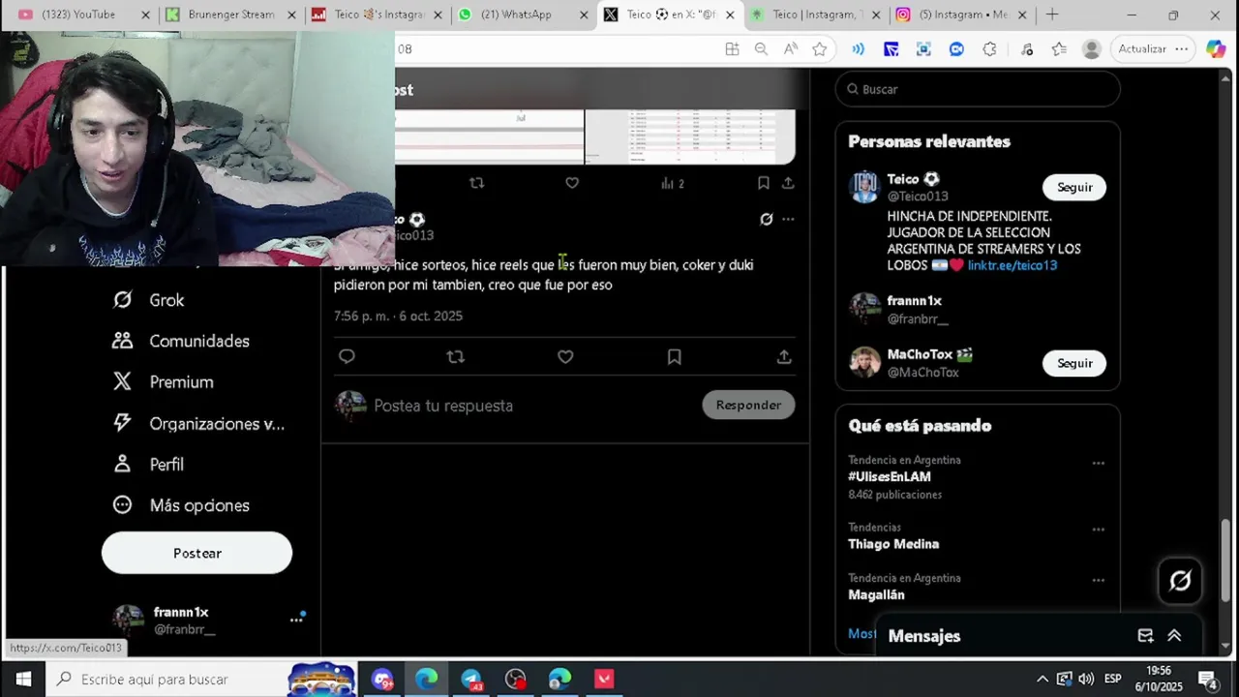Image resolution: width=1239 pixels, height=697 pixels.
Task: Open frannn1x in Personas relevantes
Action: tap(914, 301)
